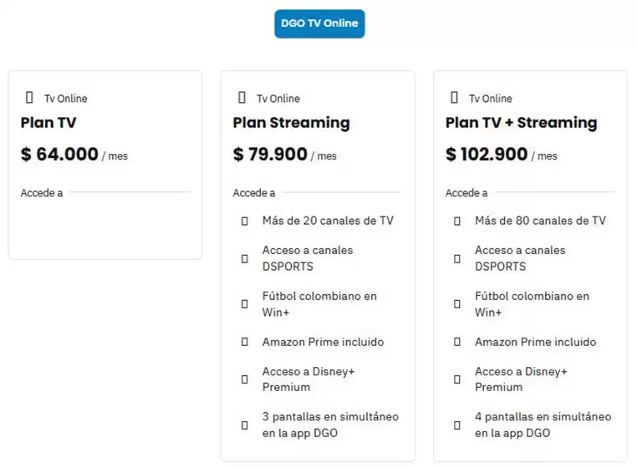Click the icon next to 4 pantallas en simultáneo

457,425
